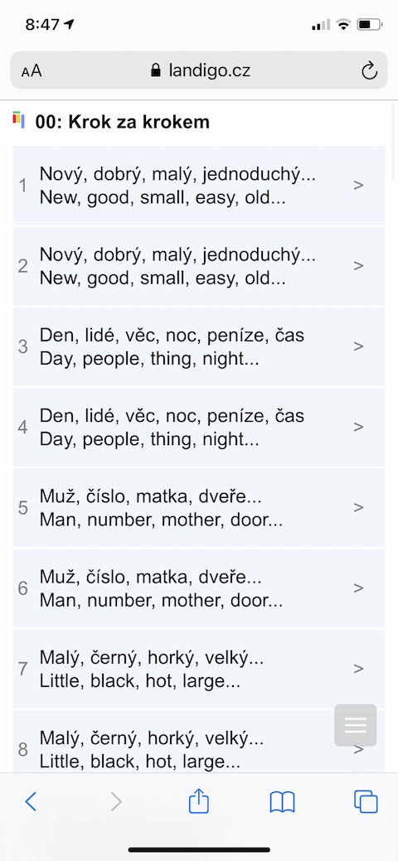The image size is (398, 861).
Task: Open the share sheet icon
Action: [x=198, y=801]
